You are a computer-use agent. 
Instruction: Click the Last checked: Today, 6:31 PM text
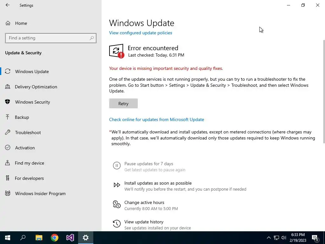point(156,55)
